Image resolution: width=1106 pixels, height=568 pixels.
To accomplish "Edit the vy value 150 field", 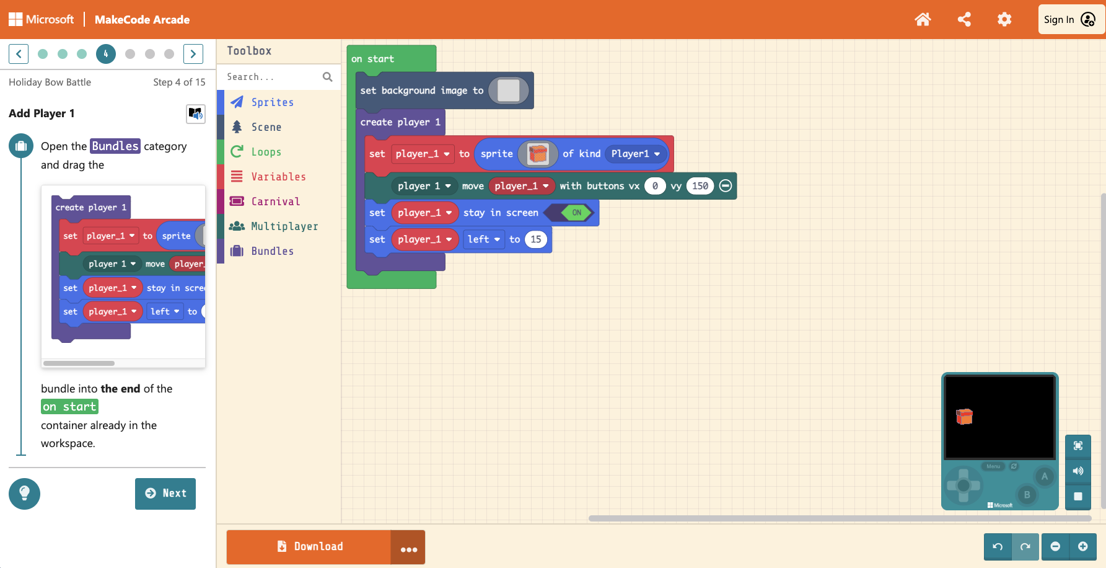I will [700, 186].
